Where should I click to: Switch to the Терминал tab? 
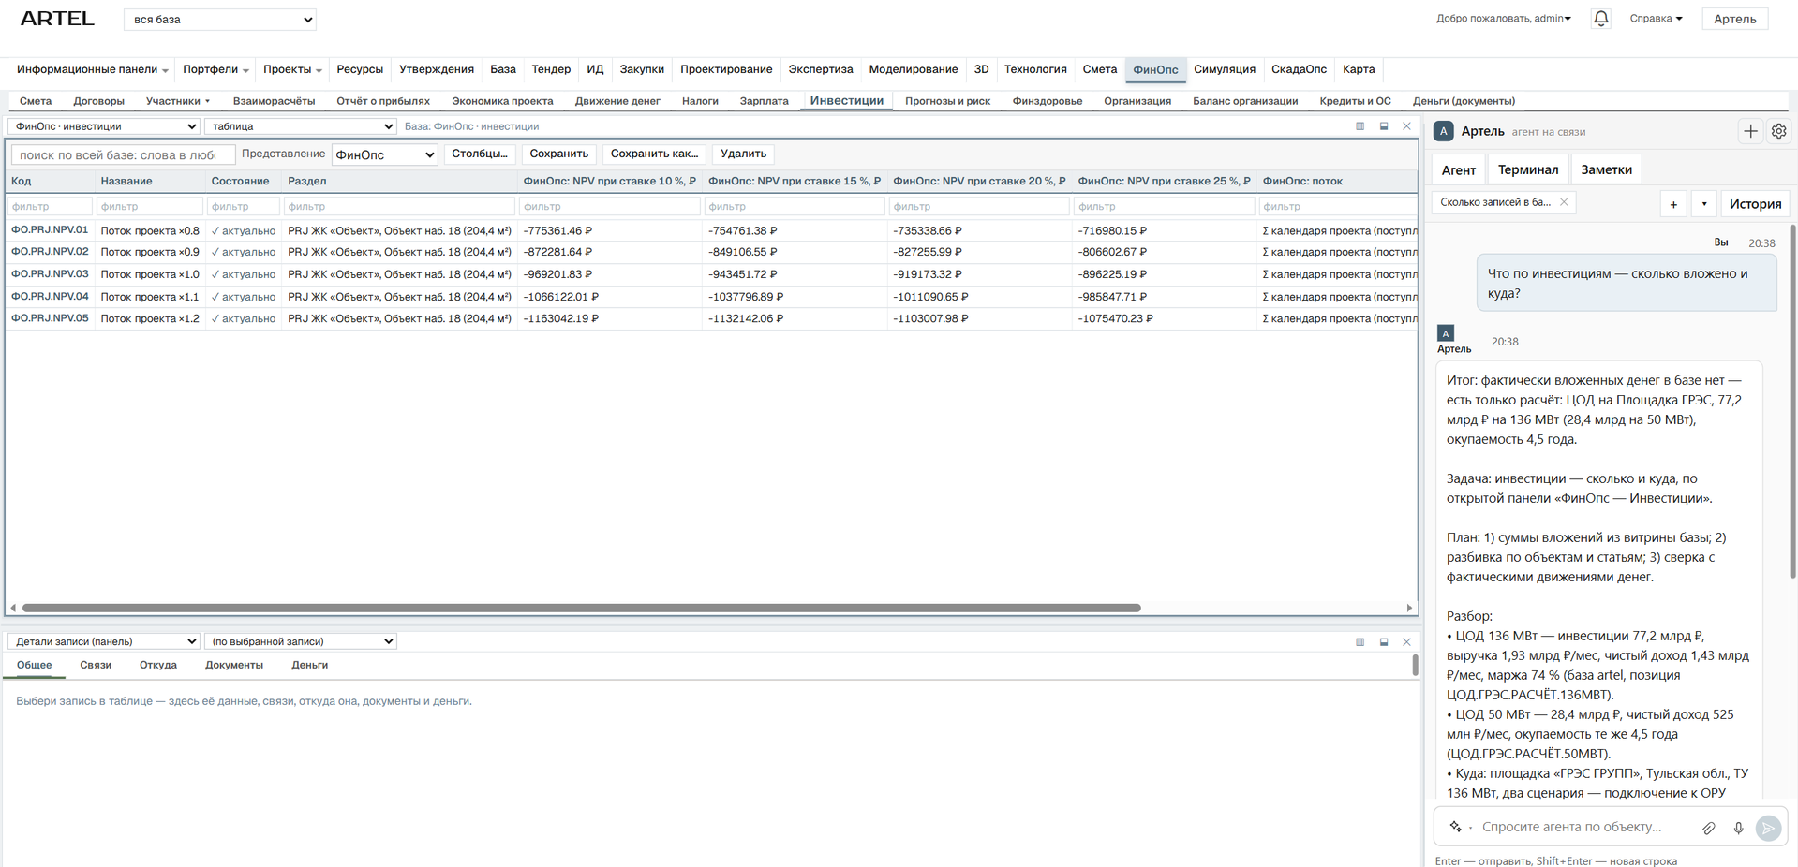[x=1528, y=169]
